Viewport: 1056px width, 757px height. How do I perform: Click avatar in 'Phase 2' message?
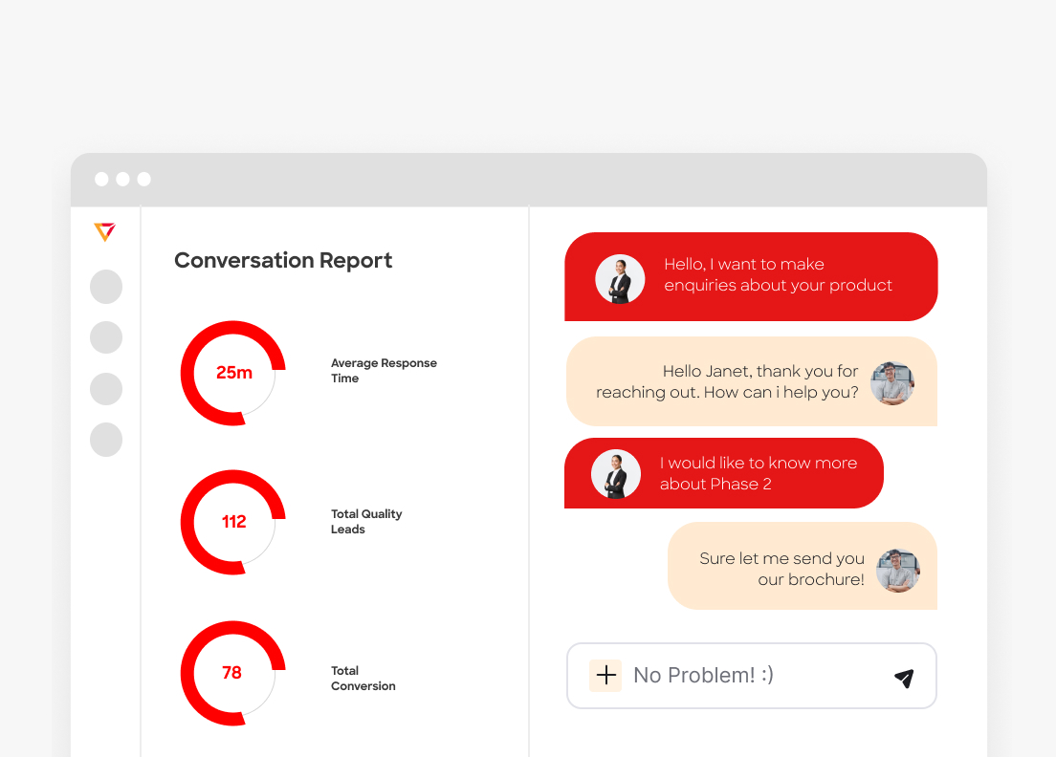point(615,474)
